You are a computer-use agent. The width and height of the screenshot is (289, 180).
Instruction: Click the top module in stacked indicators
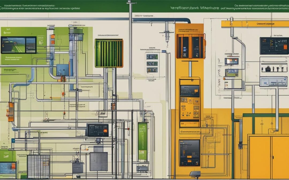pos(152,57)
